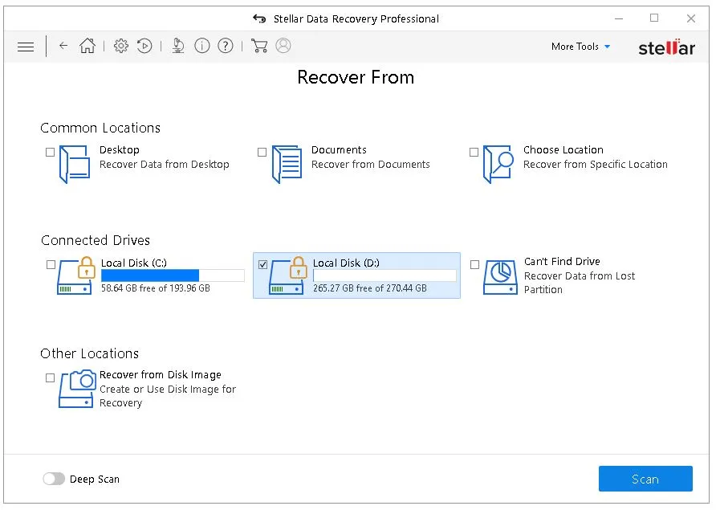Uncheck the Local Disk (D:) checkbox
716x510 pixels.
pos(262,264)
